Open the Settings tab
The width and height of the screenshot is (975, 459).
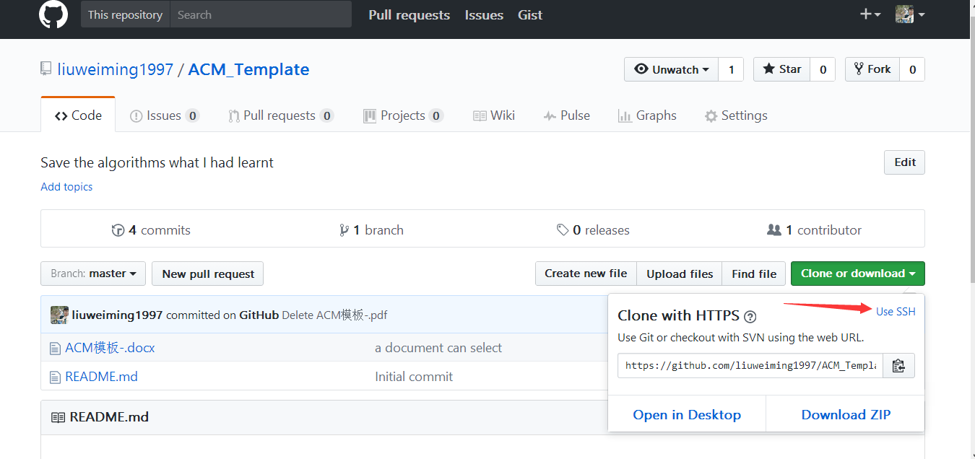pos(736,115)
